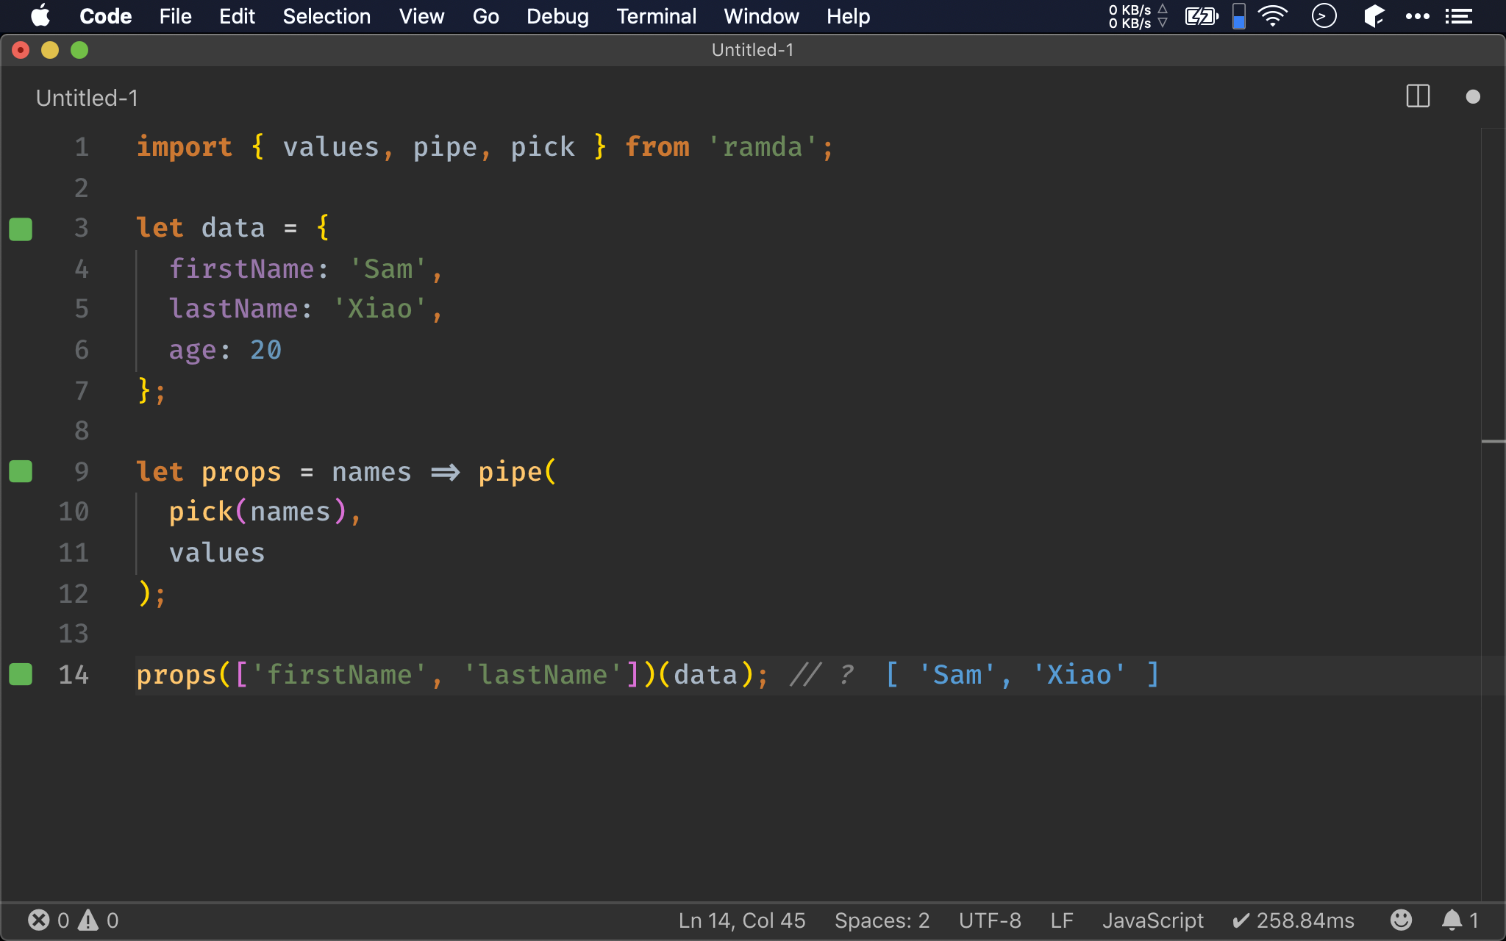Open Go to Line via Ln 14, Col 45
Image resolution: width=1506 pixels, height=941 pixels.
[742, 920]
